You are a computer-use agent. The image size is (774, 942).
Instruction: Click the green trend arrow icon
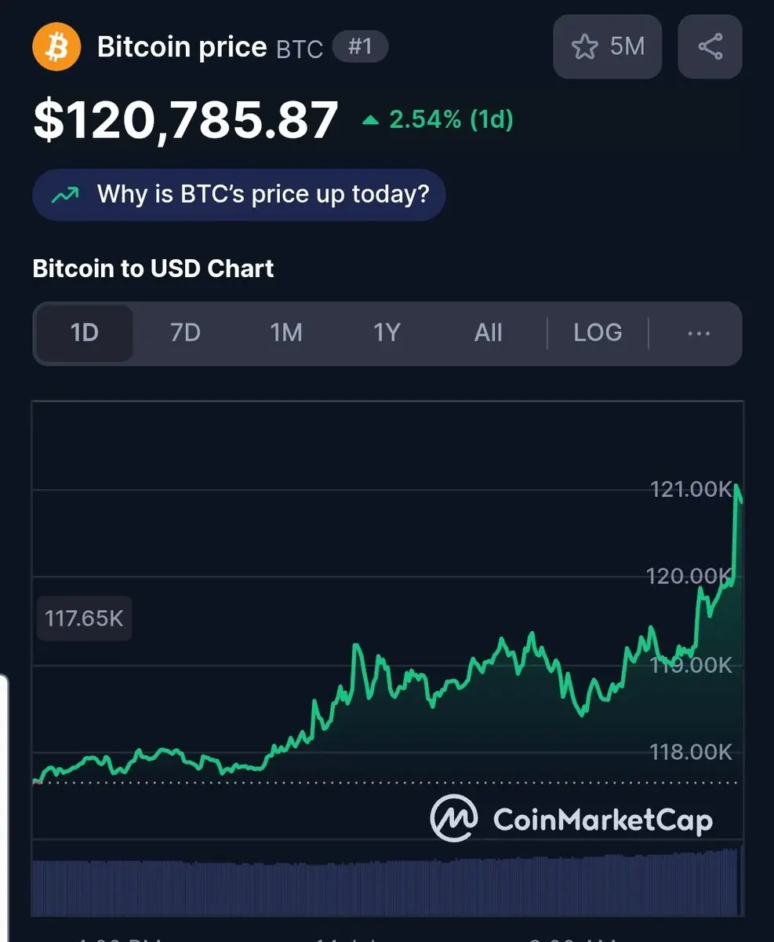point(65,195)
